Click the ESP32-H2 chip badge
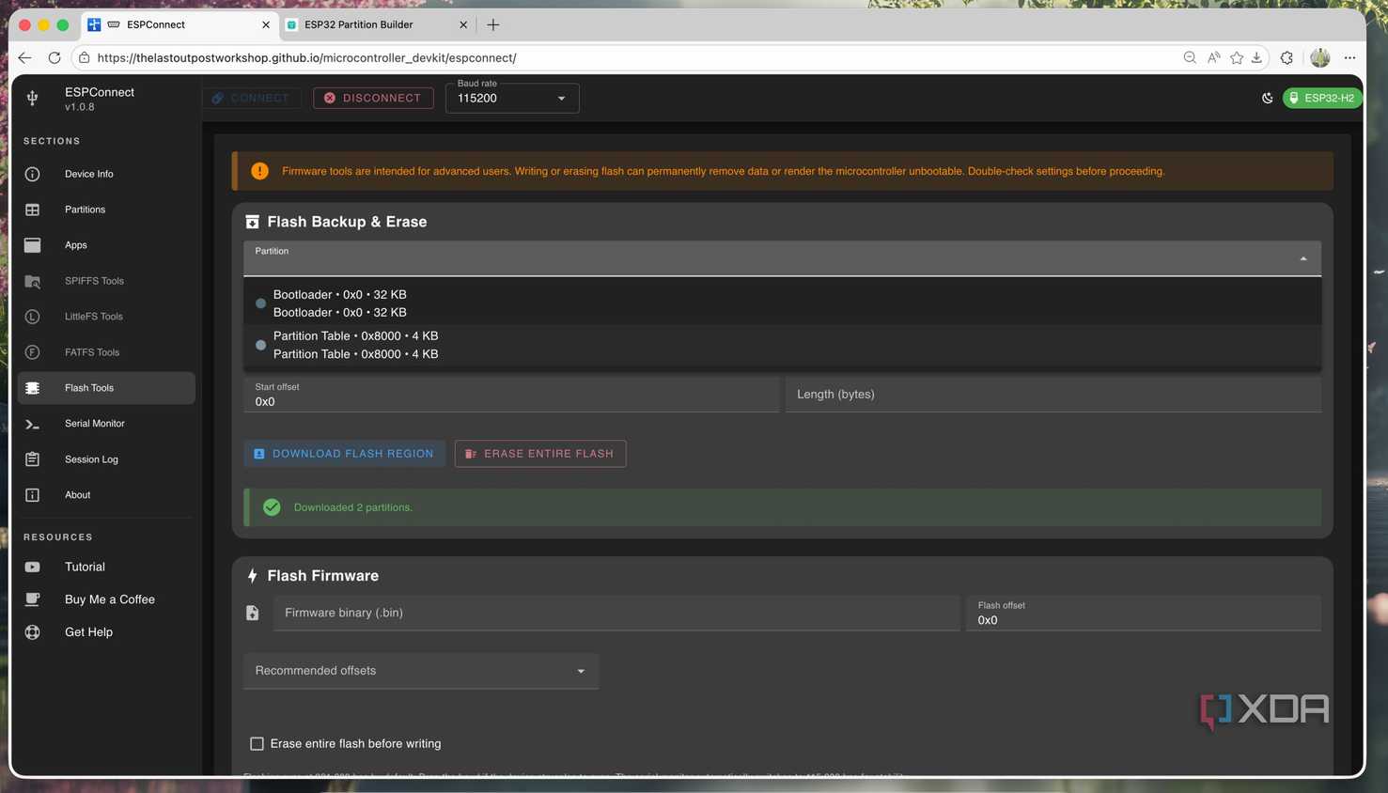The image size is (1388, 793). (x=1321, y=98)
